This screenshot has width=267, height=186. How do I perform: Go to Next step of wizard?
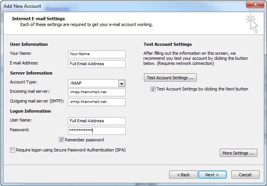point(212,175)
